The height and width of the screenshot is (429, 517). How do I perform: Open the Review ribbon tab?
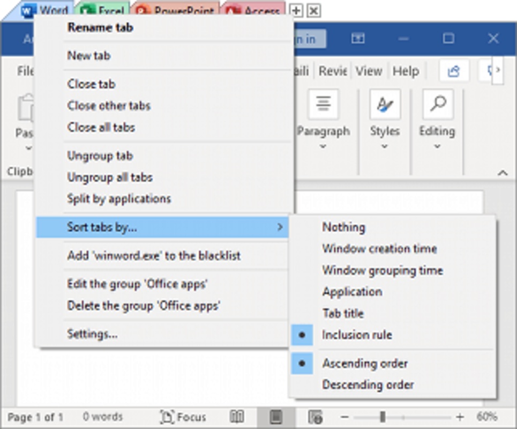click(x=332, y=71)
